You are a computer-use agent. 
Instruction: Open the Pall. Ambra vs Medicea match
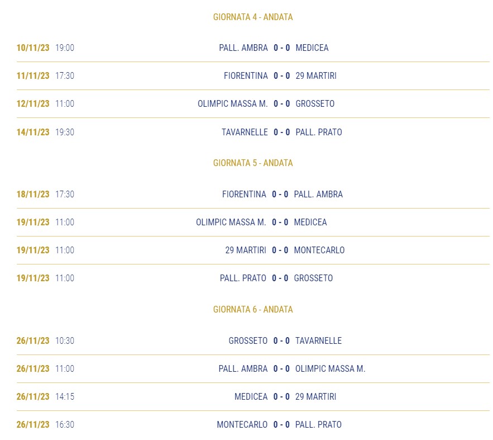click(253, 48)
